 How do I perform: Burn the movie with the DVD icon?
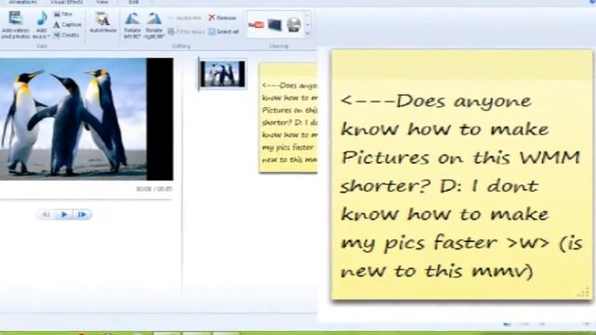pyautogui.click(x=293, y=25)
